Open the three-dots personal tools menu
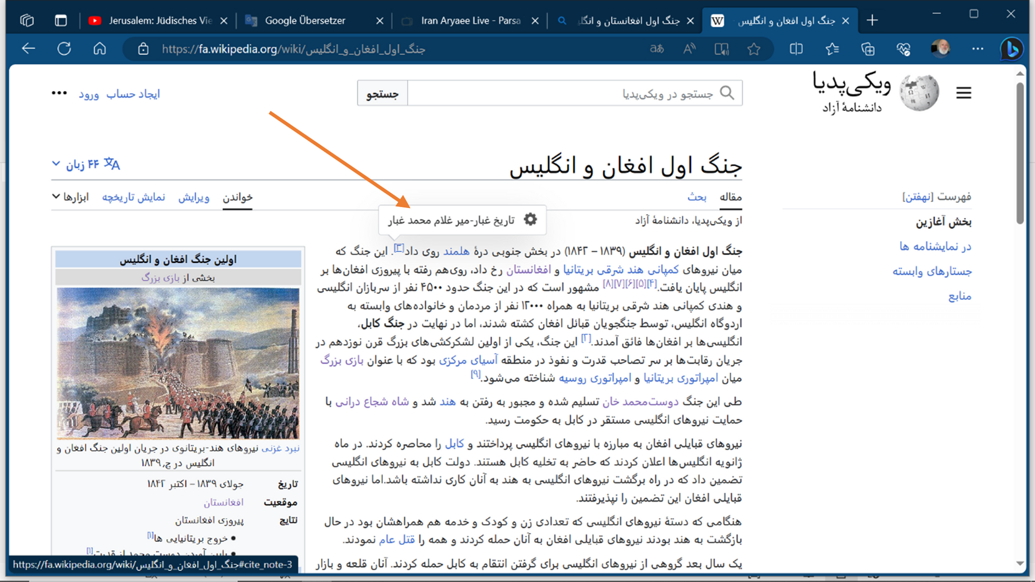The image size is (1035, 582). pyautogui.click(x=59, y=94)
